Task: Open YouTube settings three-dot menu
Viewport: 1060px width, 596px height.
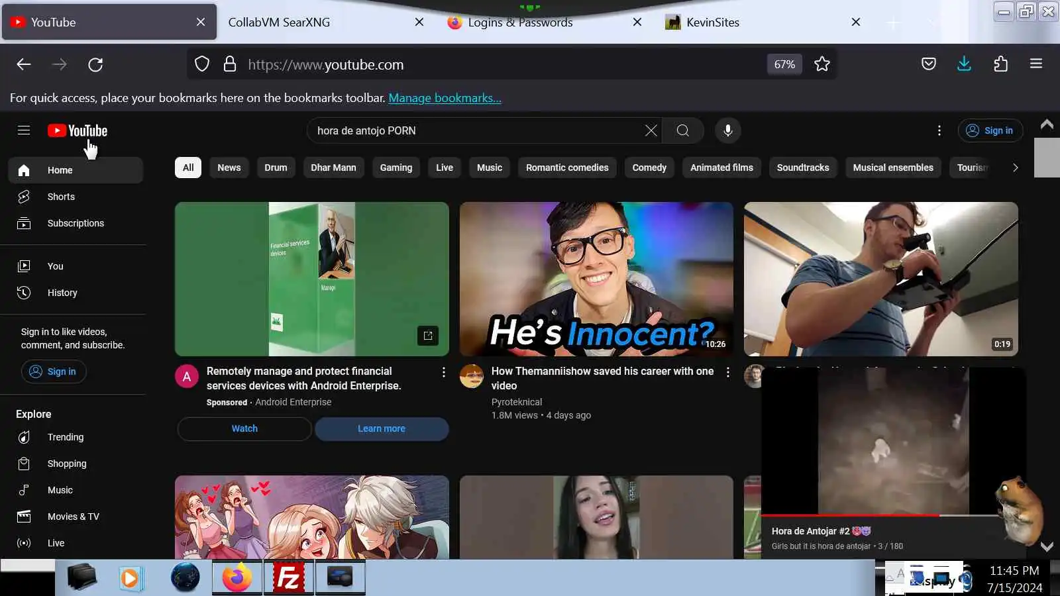Action: tap(939, 130)
